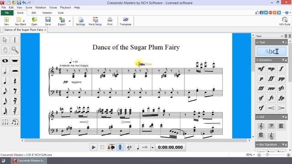The image size is (292, 164).
Task: Click the score title text
Action: (136, 47)
